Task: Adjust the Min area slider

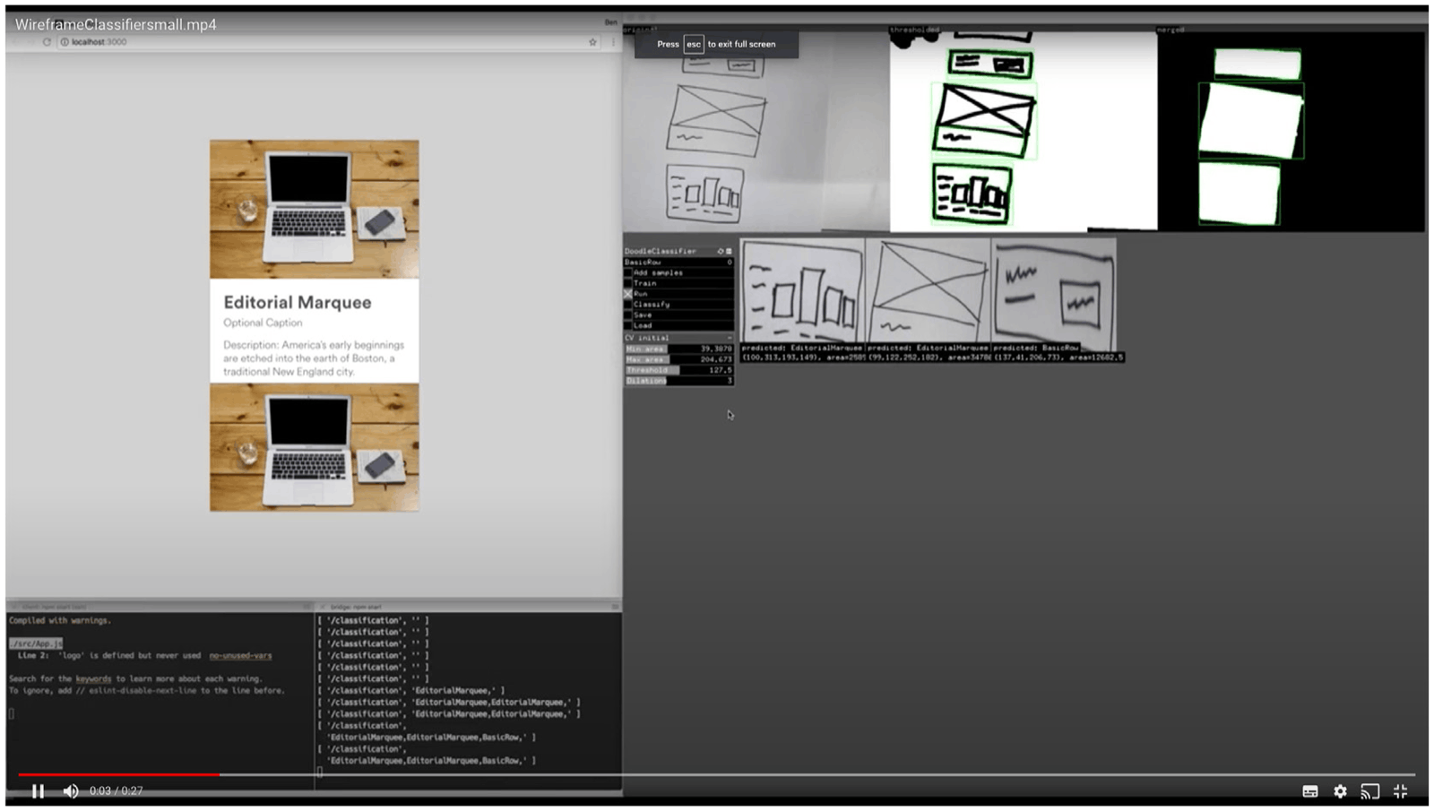Action: click(678, 349)
